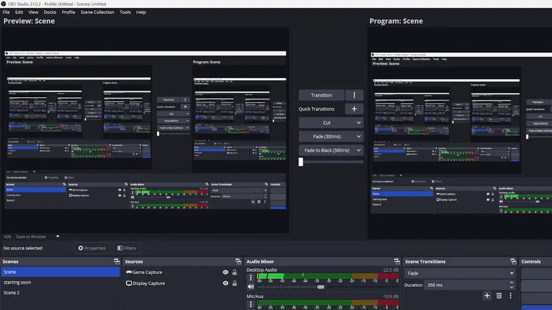Select the scene named Scene
This screenshot has height=310, width=552.
[61, 271]
